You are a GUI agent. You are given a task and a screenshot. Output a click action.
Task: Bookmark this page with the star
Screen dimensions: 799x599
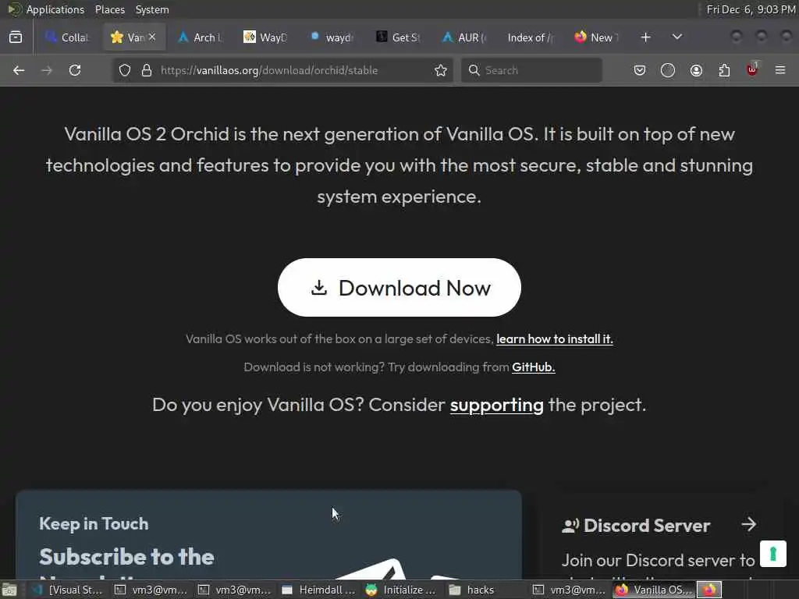441,70
